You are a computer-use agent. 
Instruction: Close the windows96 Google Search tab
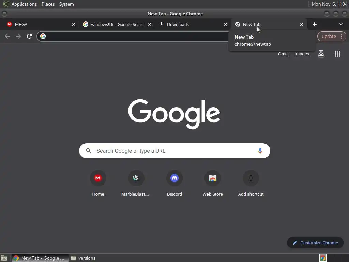pos(150,24)
